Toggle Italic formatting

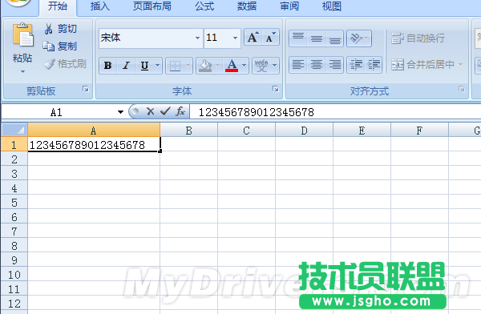(126, 66)
